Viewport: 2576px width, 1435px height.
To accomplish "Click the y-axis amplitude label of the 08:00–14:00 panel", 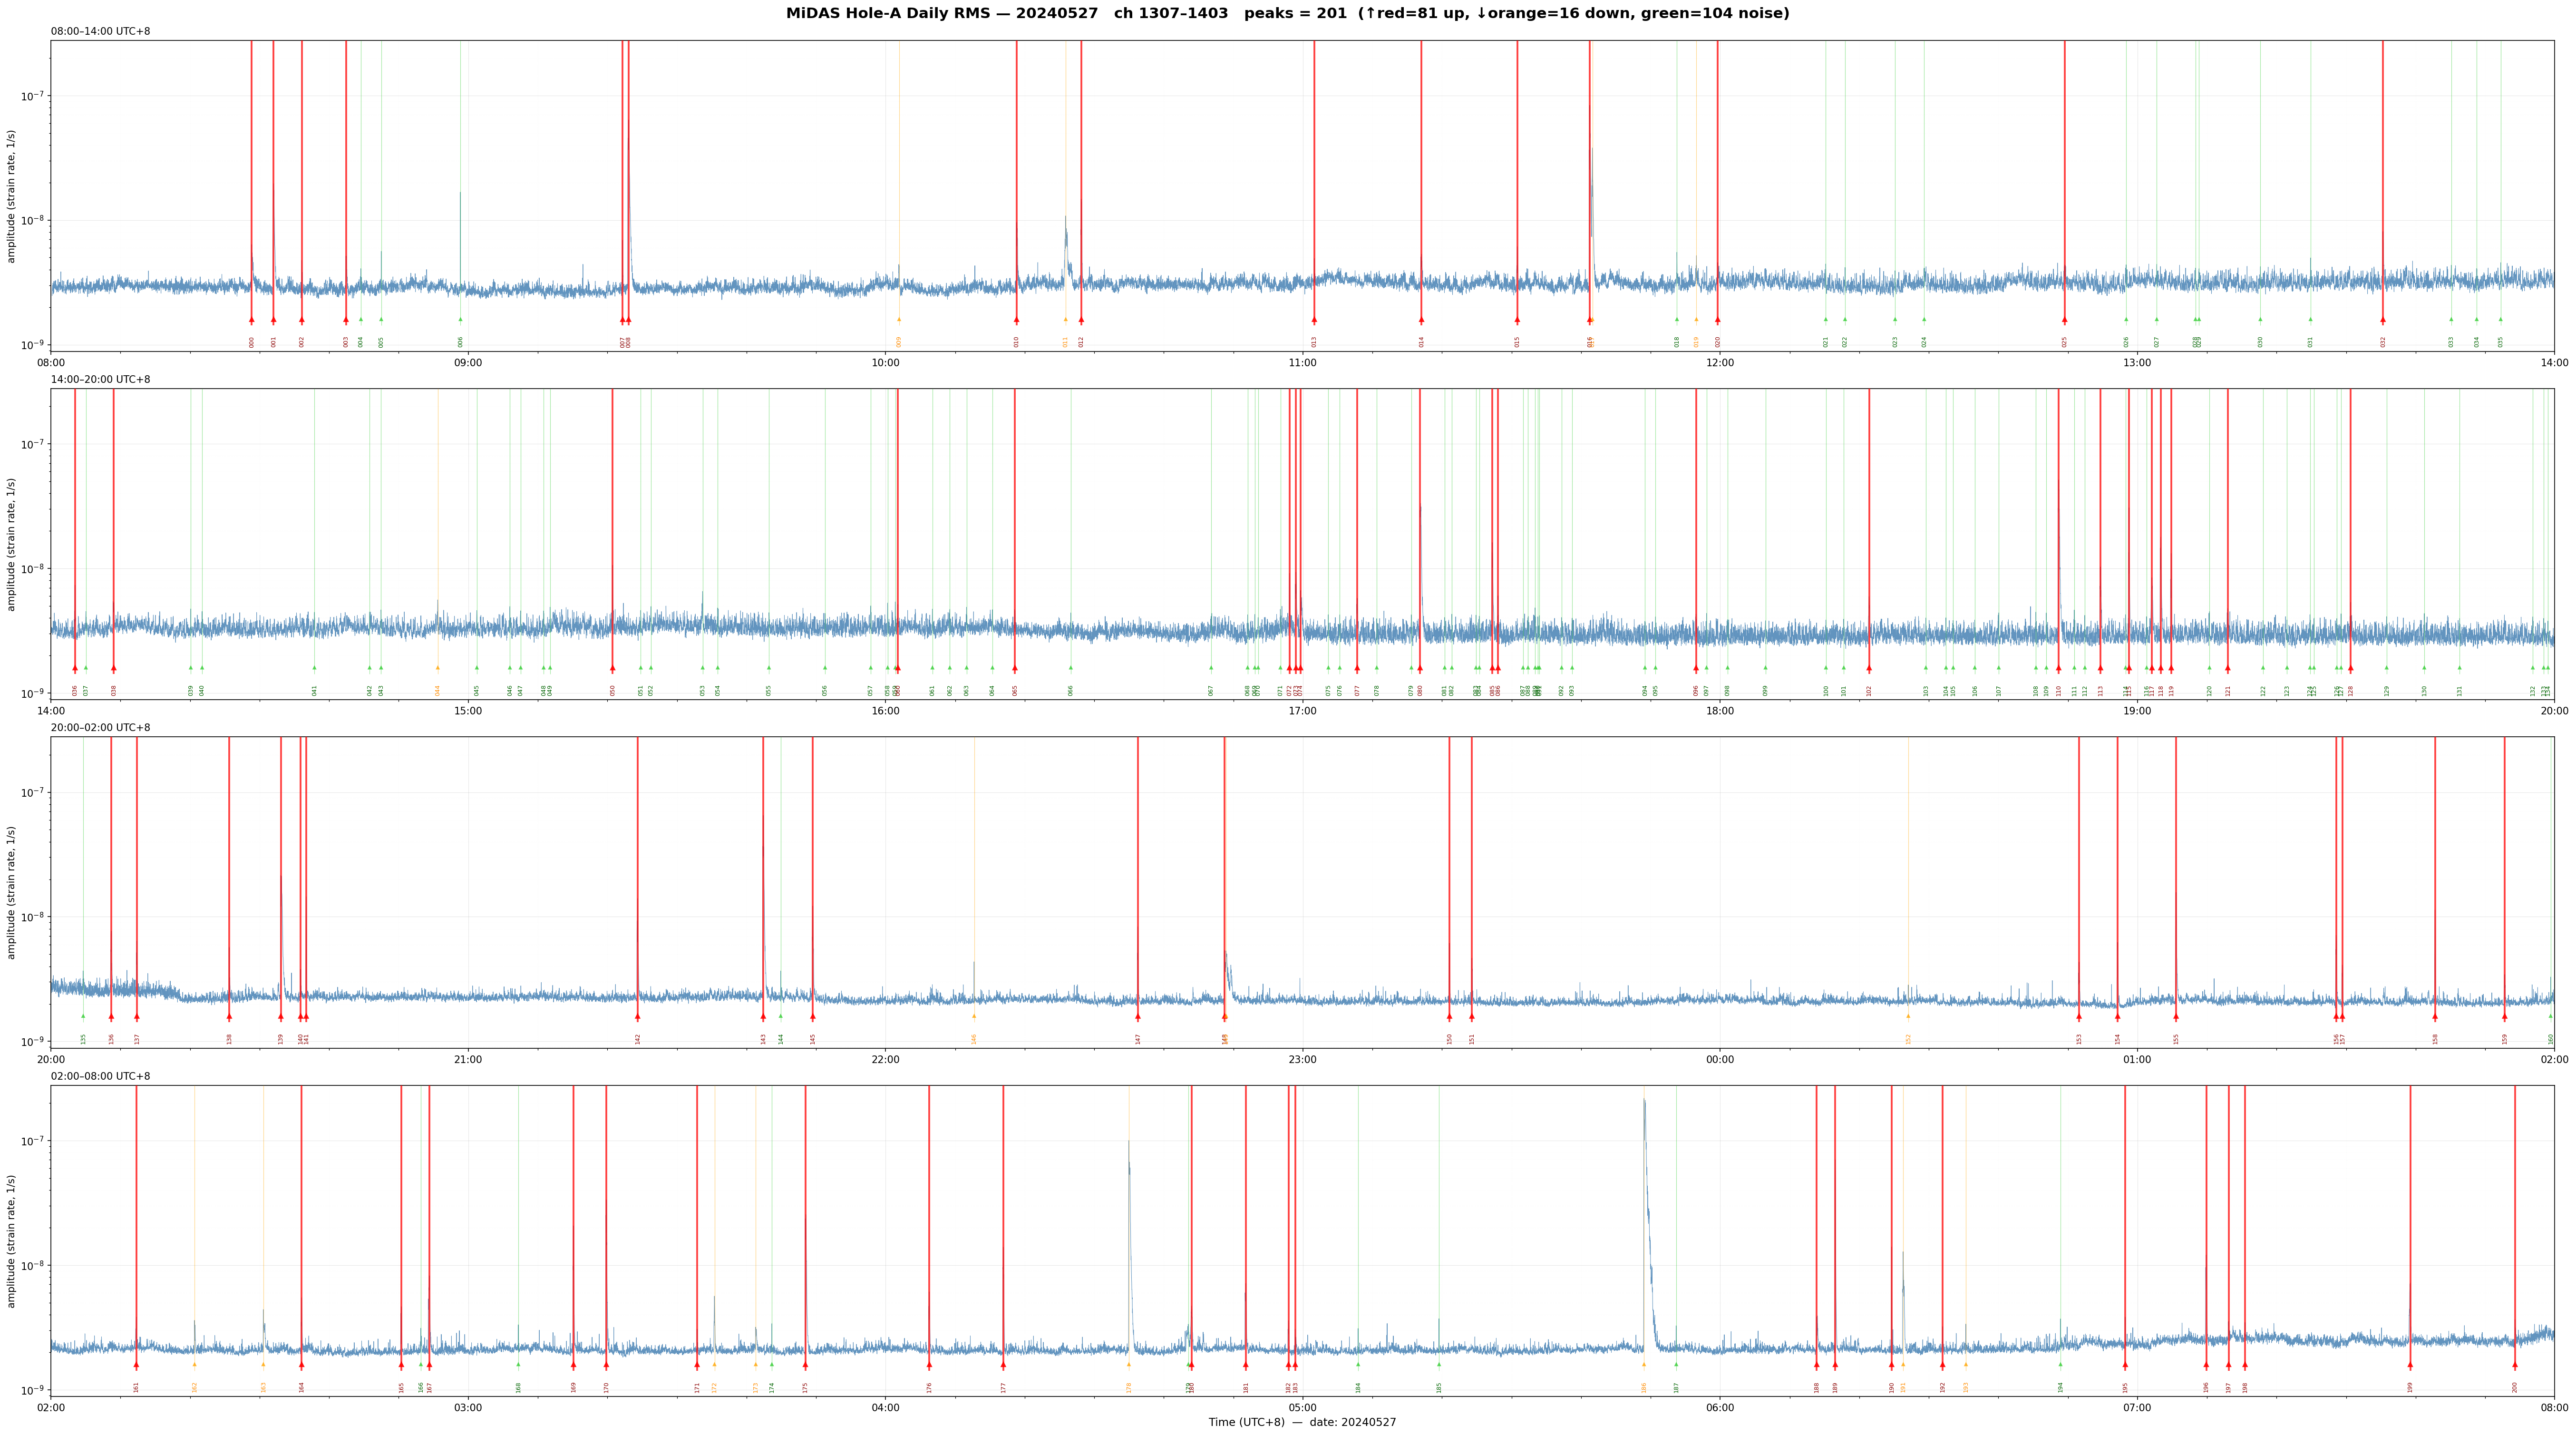I will click(12, 196).
